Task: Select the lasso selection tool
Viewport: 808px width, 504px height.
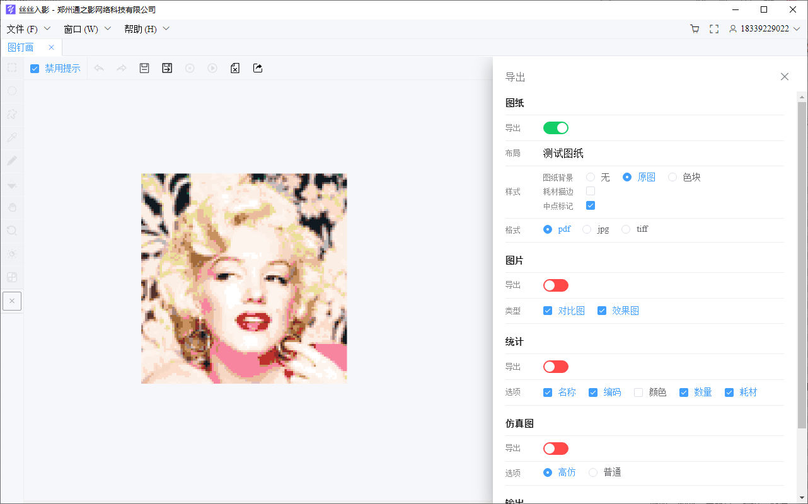Action: click(12, 114)
